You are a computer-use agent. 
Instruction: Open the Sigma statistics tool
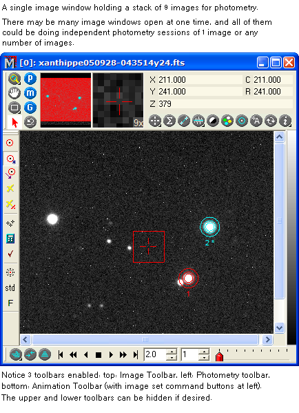tap(169, 121)
